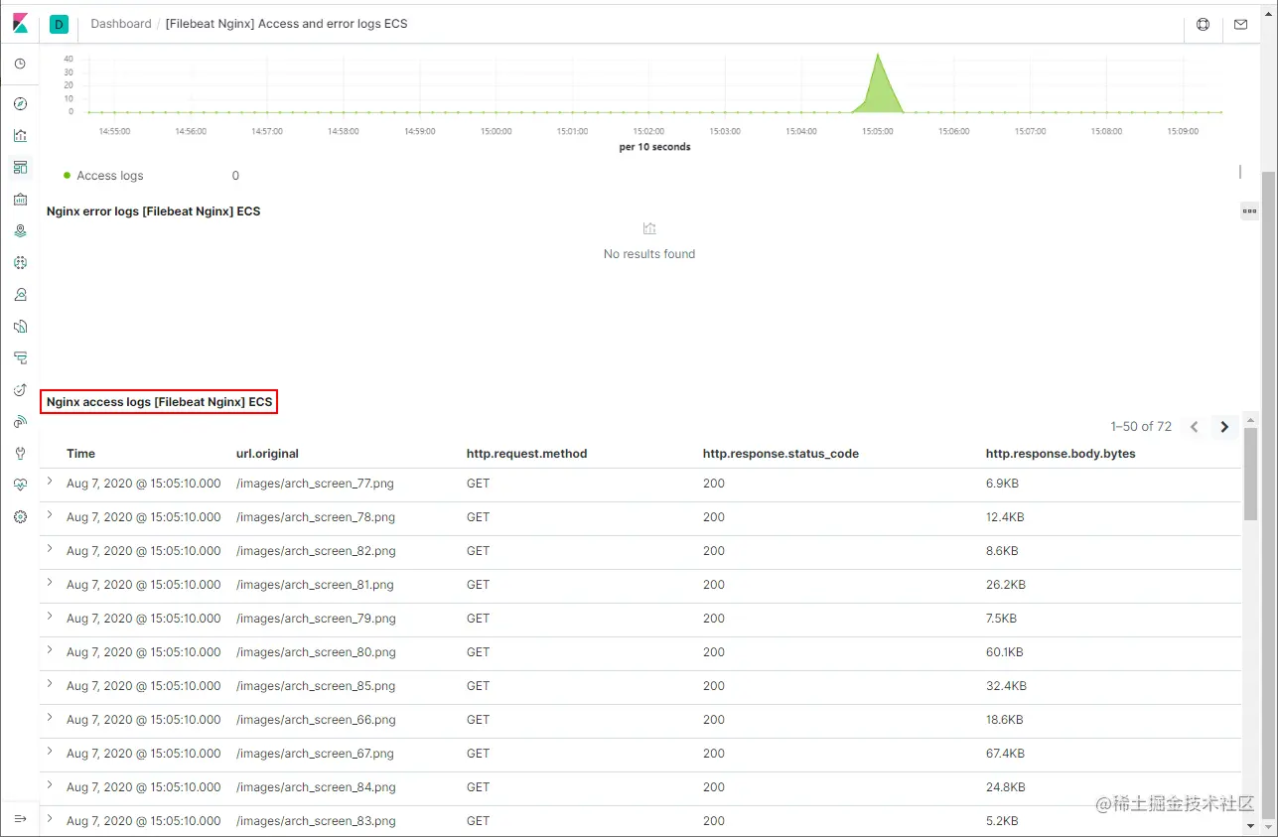This screenshot has height=837, width=1278.
Task: Open Discover from the compass sidebar icon
Action: [x=20, y=104]
